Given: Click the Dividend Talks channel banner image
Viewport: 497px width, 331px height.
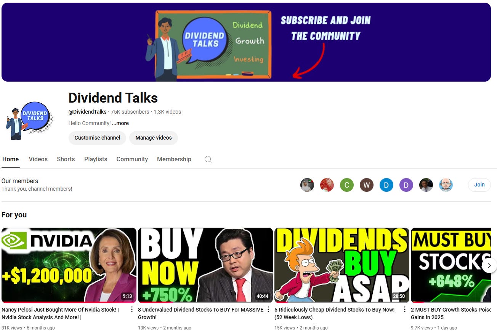Looking at the screenshot, I should pyautogui.click(x=246, y=42).
